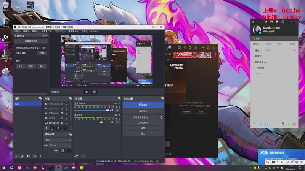This screenshot has width=305, height=171.
Task: Open 工具(T) menu in OBS
Action: 85,32
